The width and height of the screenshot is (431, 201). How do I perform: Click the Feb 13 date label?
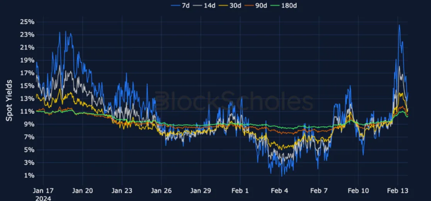pyautogui.click(x=398, y=191)
